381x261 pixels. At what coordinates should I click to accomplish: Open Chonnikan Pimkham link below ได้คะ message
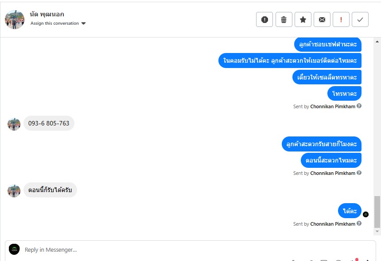coord(333,224)
